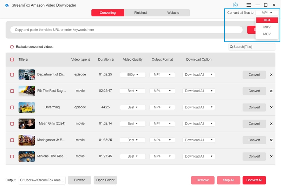281x187 pixels.
Task: Focus the video URL or keywords field
Action: [x=126, y=30]
